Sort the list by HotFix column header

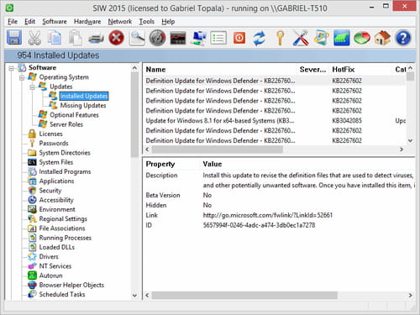click(344, 70)
